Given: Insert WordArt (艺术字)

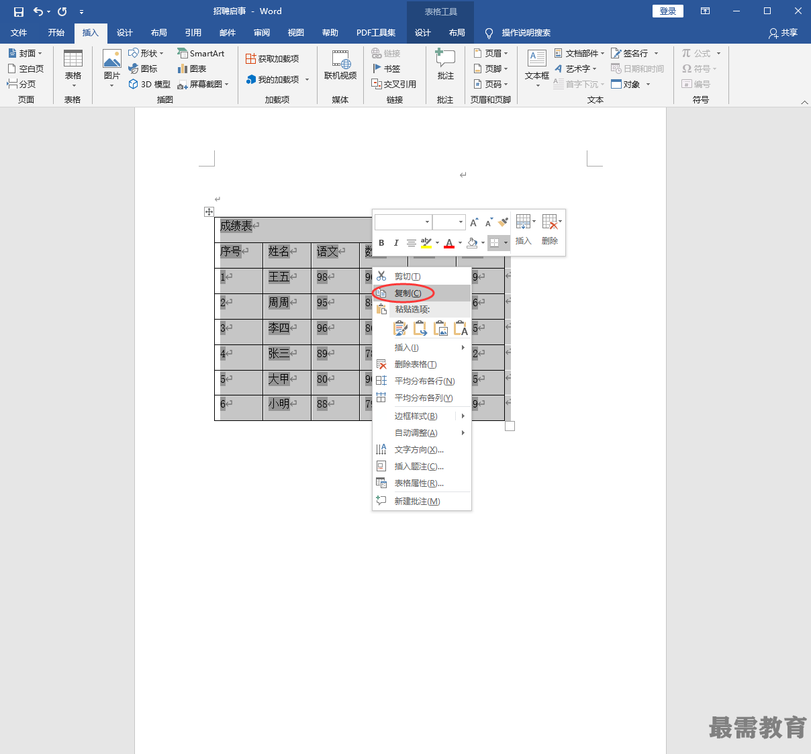Looking at the screenshot, I should (x=575, y=68).
